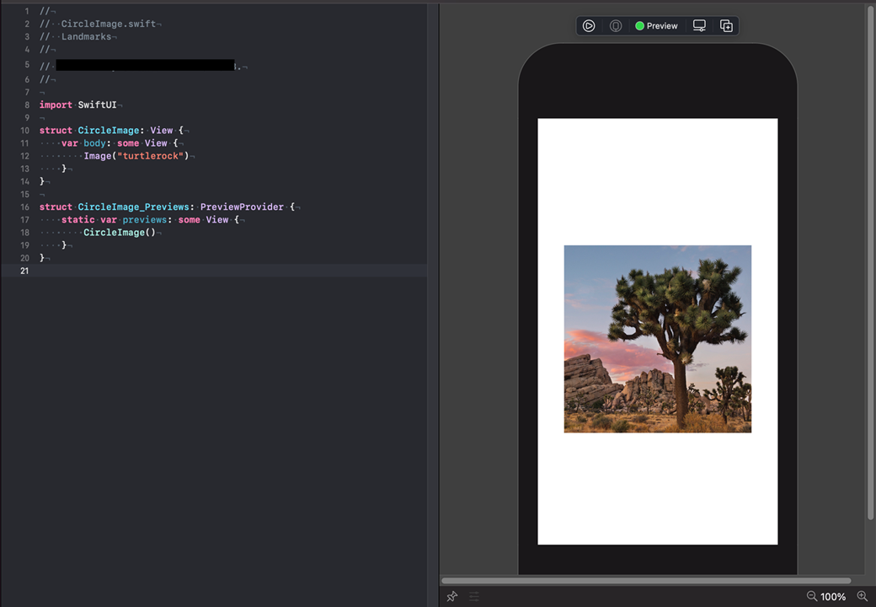Zoom out the preview canvas
The height and width of the screenshot is (607, 876).
[x=812, y=596]
